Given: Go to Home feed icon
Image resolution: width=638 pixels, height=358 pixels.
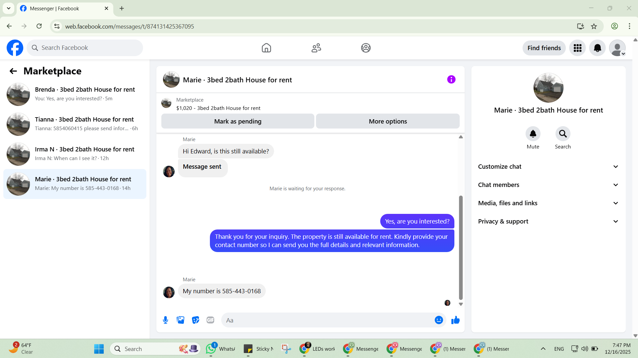Looking at the screenshot, I should pos(266,48).
